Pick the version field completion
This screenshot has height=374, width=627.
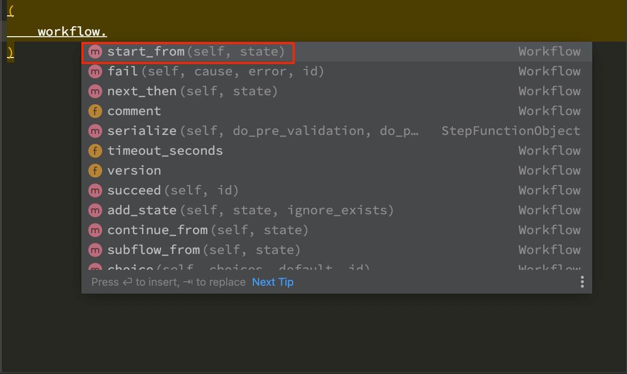point(134,171)
